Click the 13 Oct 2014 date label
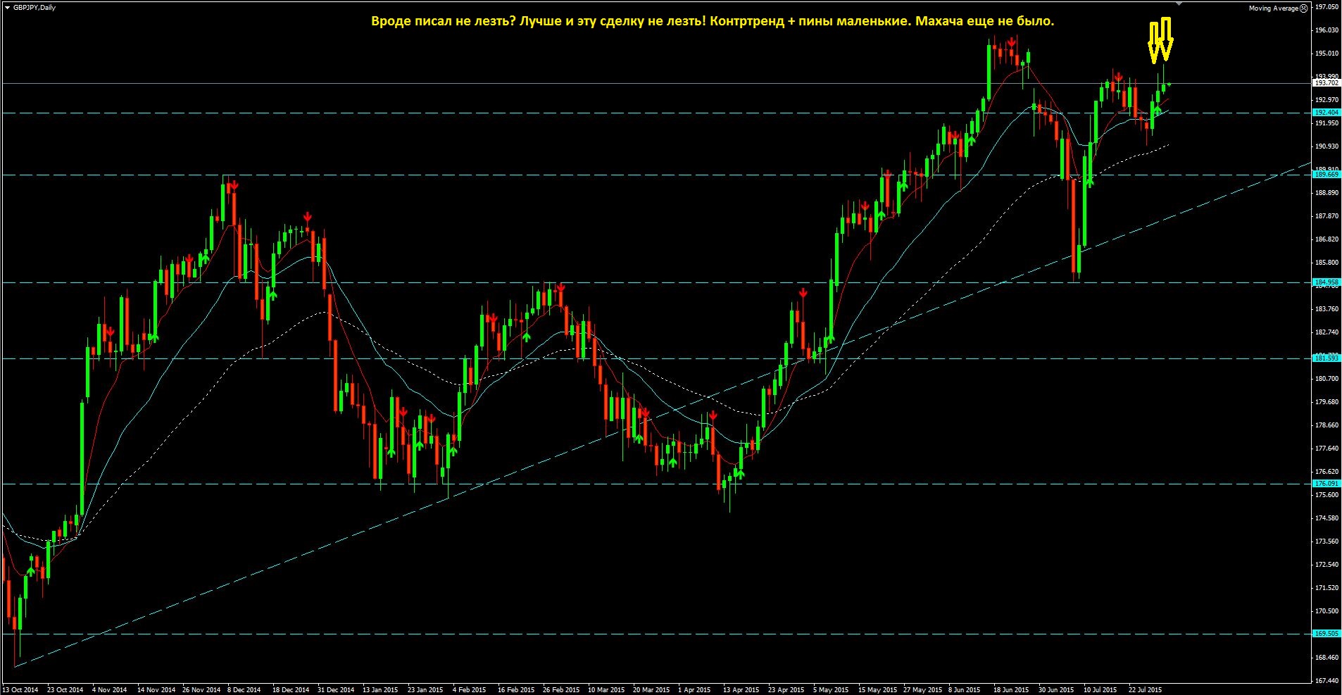This screenshot has width=1342, height=695. tap(20, 690)
